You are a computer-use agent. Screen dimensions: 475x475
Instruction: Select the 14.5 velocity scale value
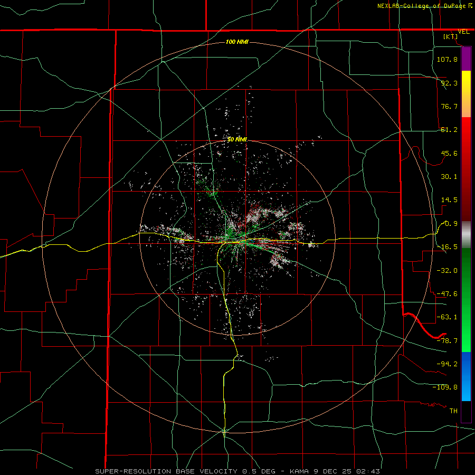click(449, 200)
